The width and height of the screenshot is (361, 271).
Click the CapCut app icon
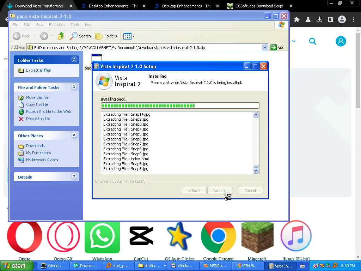(141, 236)
